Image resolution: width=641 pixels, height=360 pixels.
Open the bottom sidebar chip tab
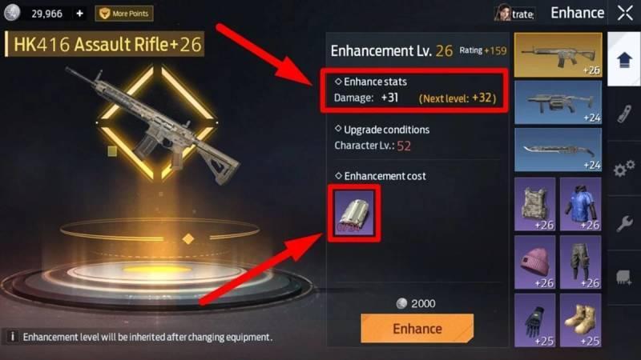coord(624,278)
